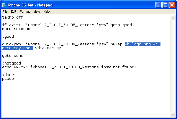The height and width of the screenshot is (119, 177).
Task: Click the Notepad icon in title bar
Action: 4,5
